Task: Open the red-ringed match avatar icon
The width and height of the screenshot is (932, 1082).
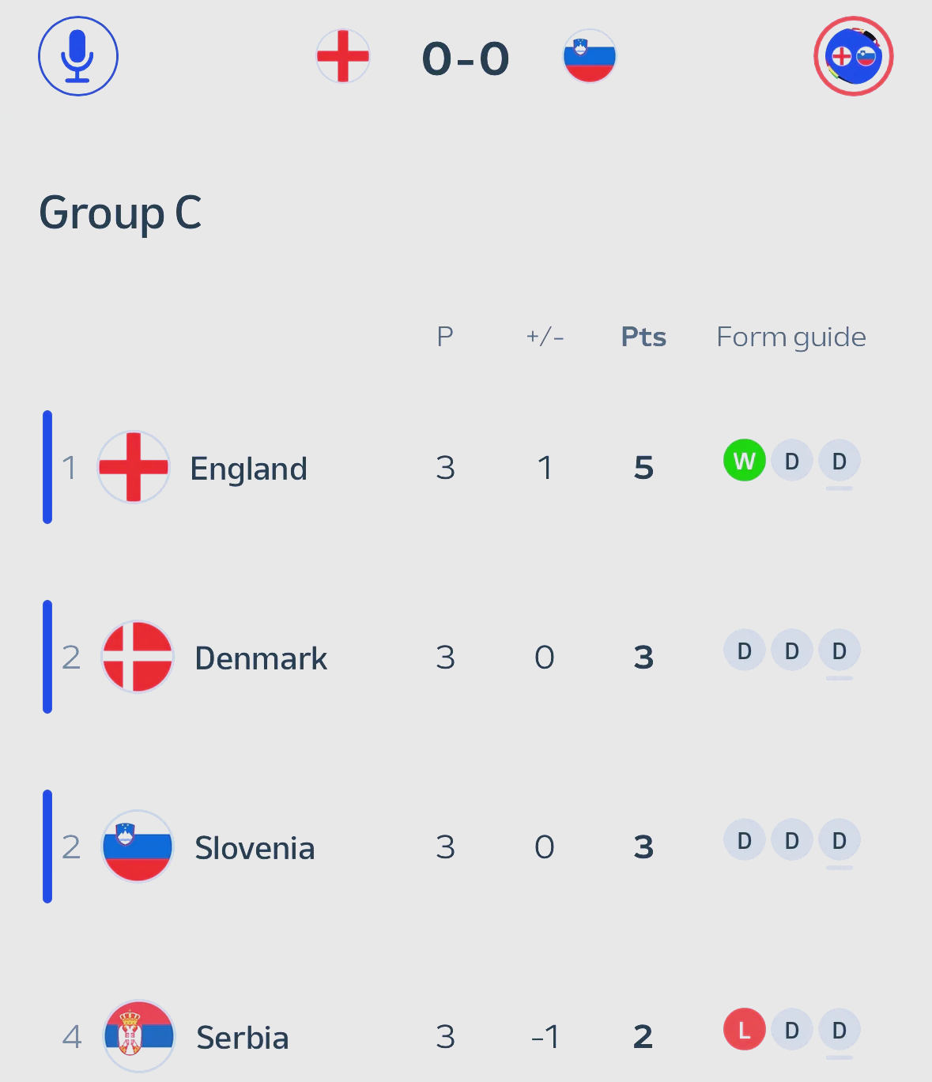Action: [x=854, y=56]
